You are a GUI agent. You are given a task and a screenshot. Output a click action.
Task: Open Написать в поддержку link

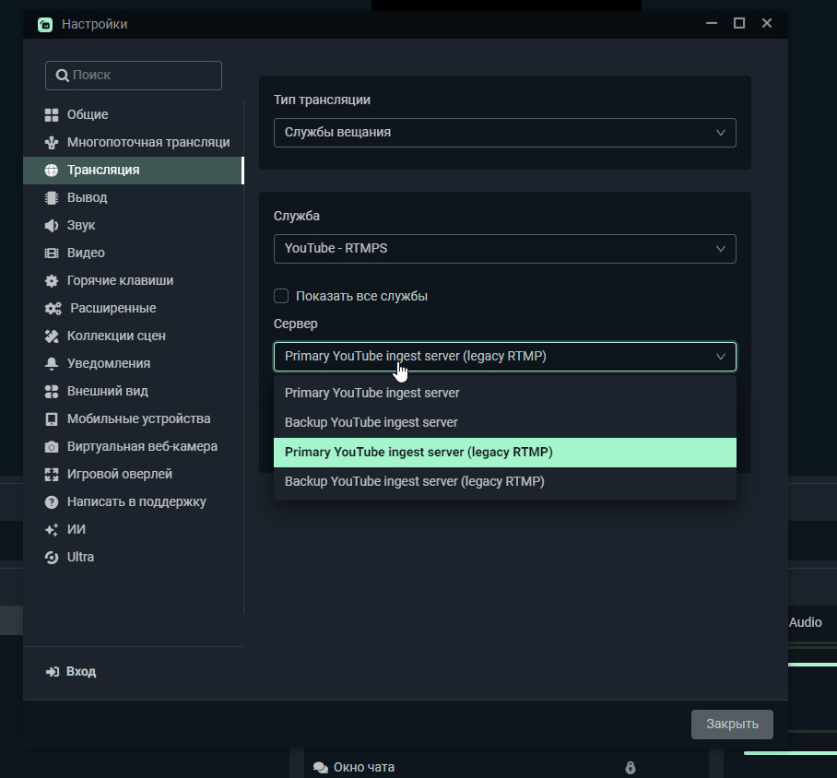(x=134, y=502)
